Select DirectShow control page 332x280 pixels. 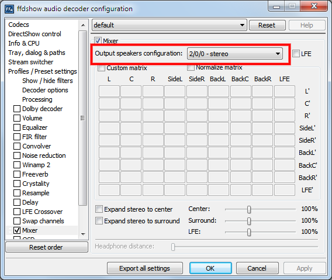(x=34, y=34)
